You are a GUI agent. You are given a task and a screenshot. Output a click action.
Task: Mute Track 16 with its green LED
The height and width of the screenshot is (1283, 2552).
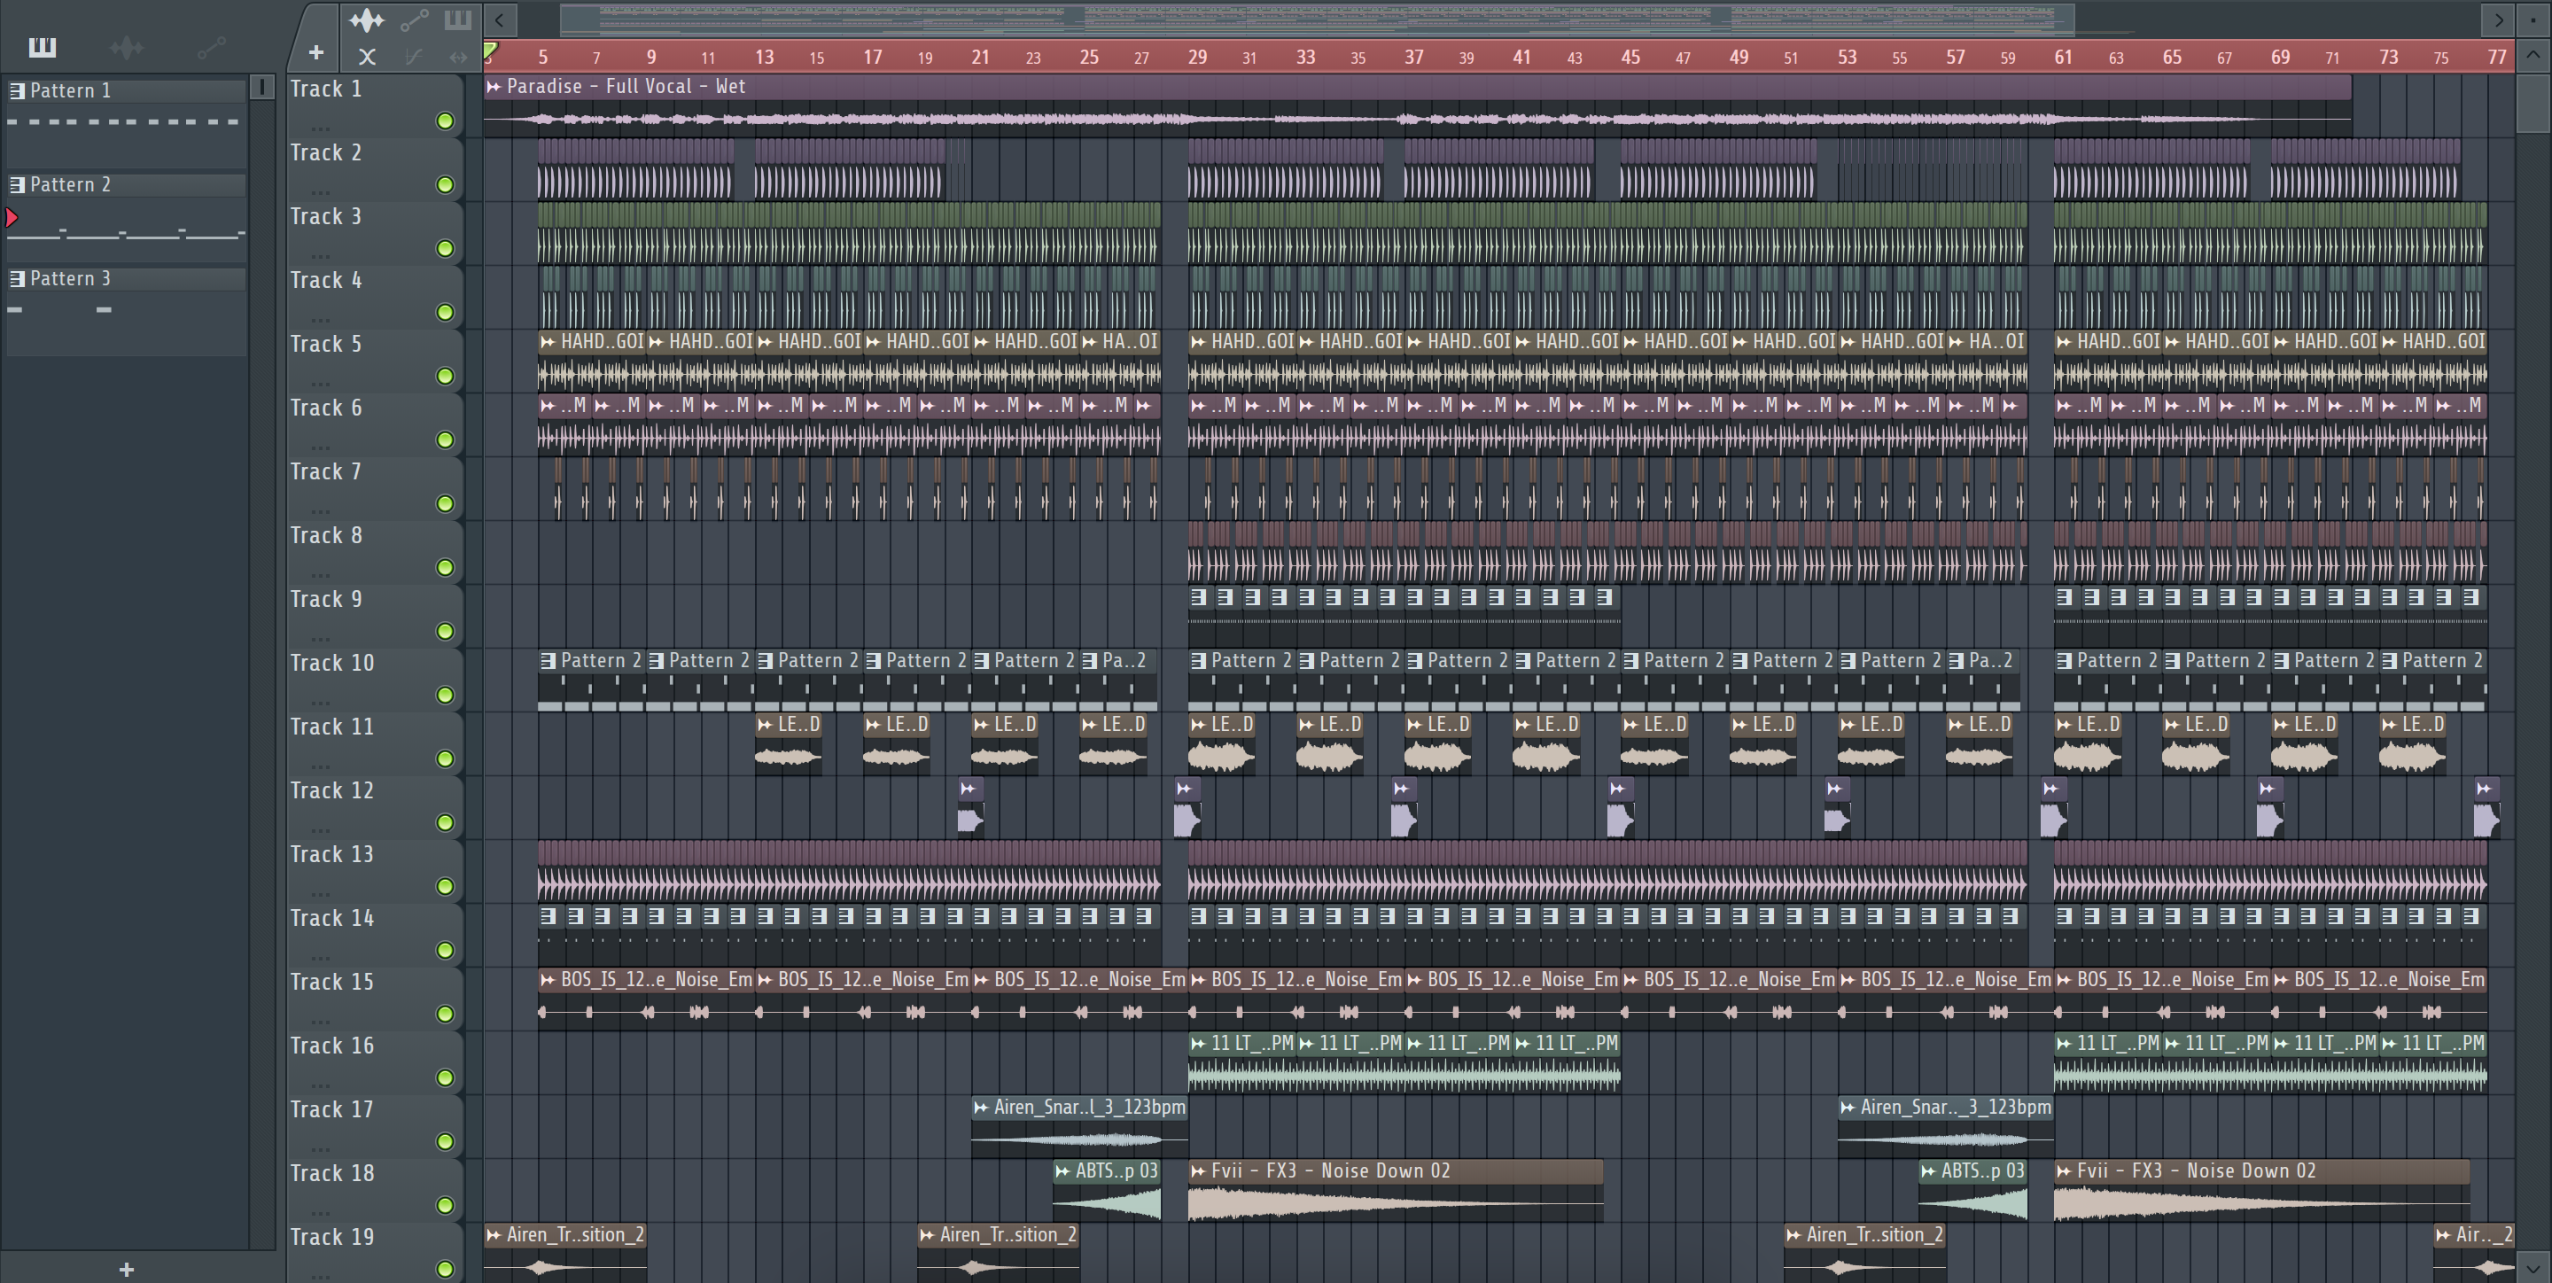[445, 1078]
